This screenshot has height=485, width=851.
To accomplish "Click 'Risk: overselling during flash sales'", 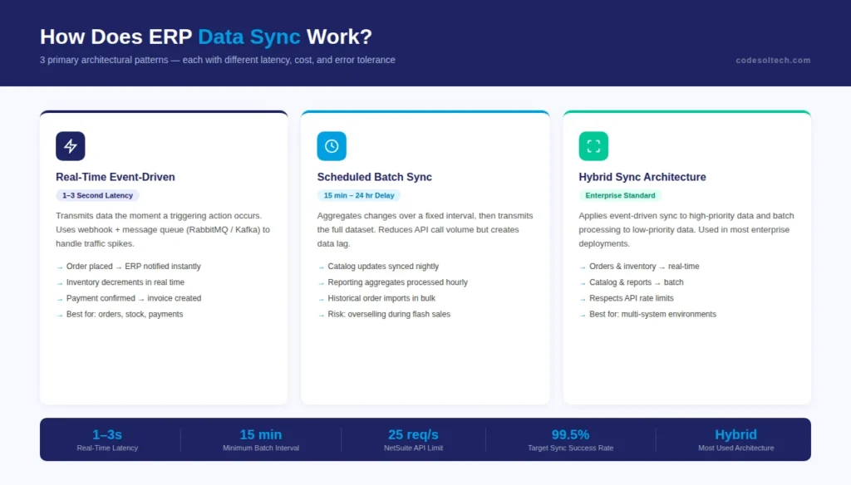I will coord(389,314).
